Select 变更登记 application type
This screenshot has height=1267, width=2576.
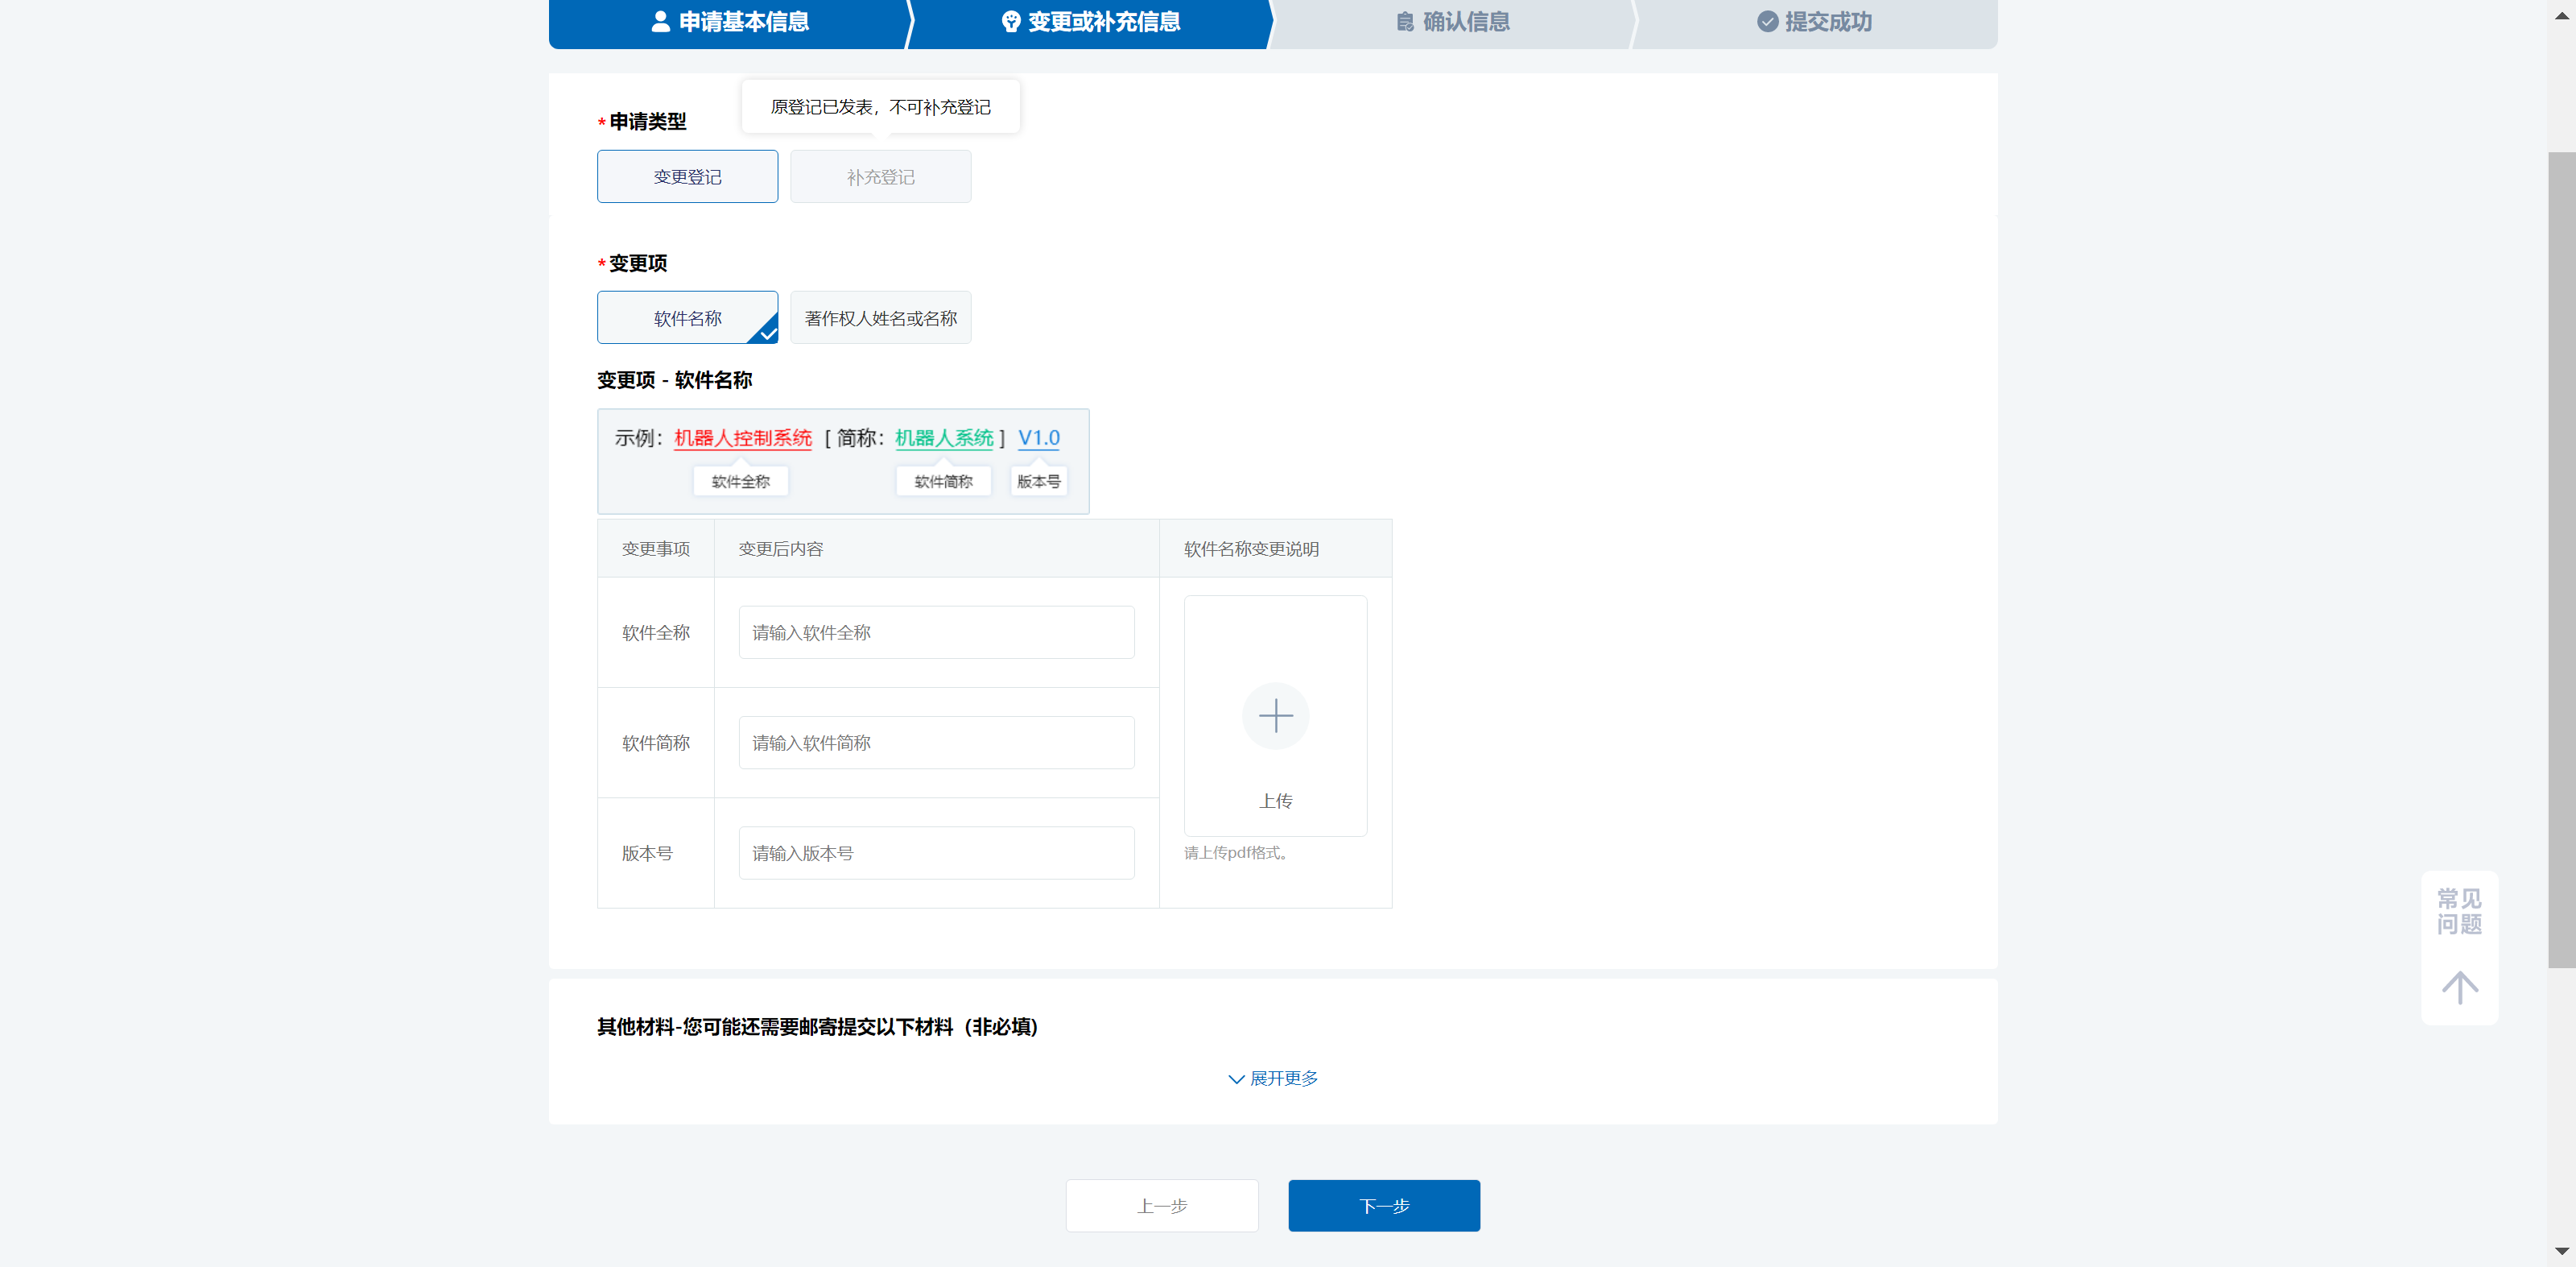click(687, 177)
